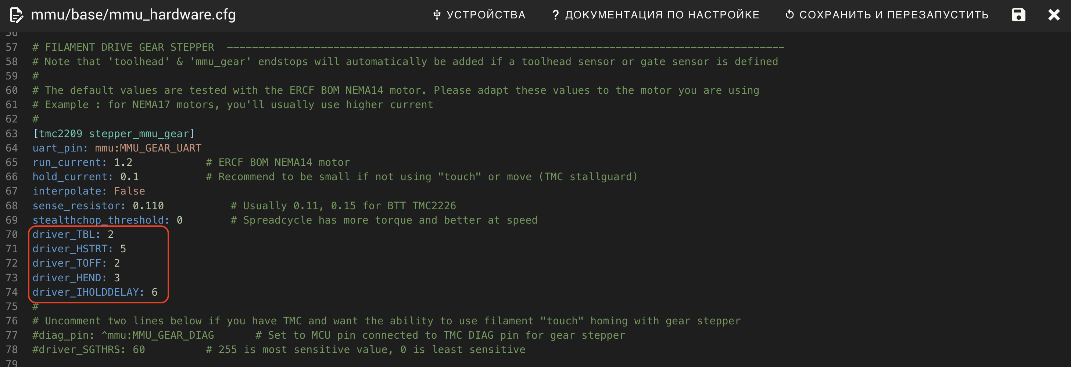Click sense_resistor value 0.110
Image resolution: width=1071 pixels, height=367 pixels.
[148, 206]
